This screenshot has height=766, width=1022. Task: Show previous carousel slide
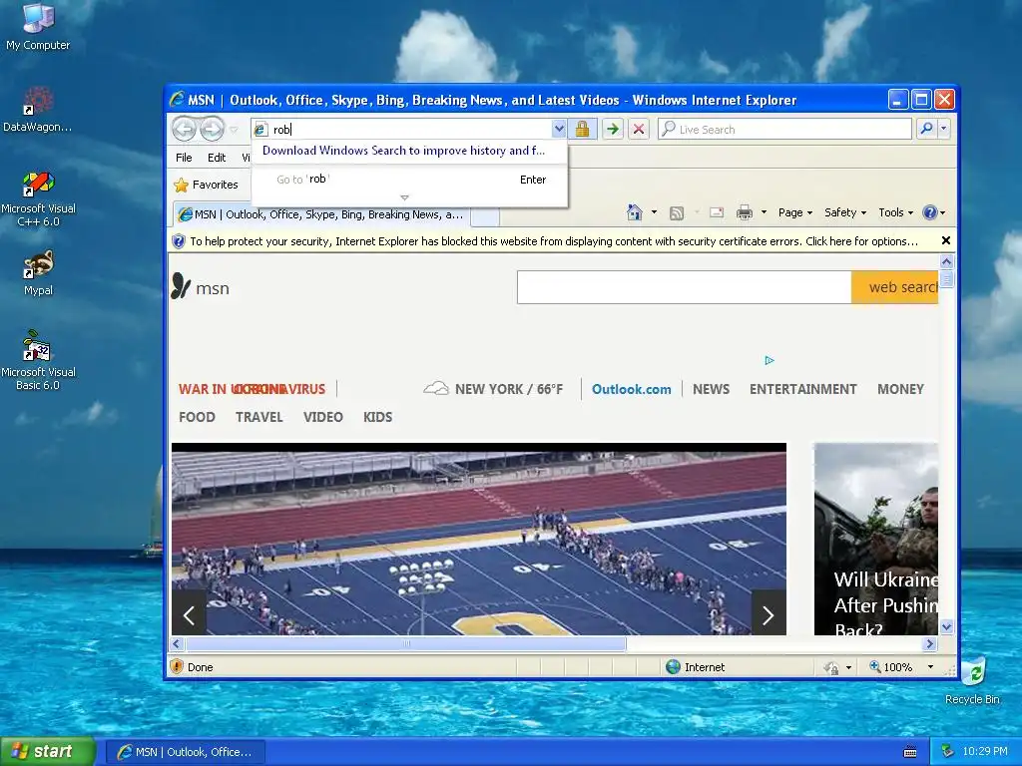coord(189,614)
